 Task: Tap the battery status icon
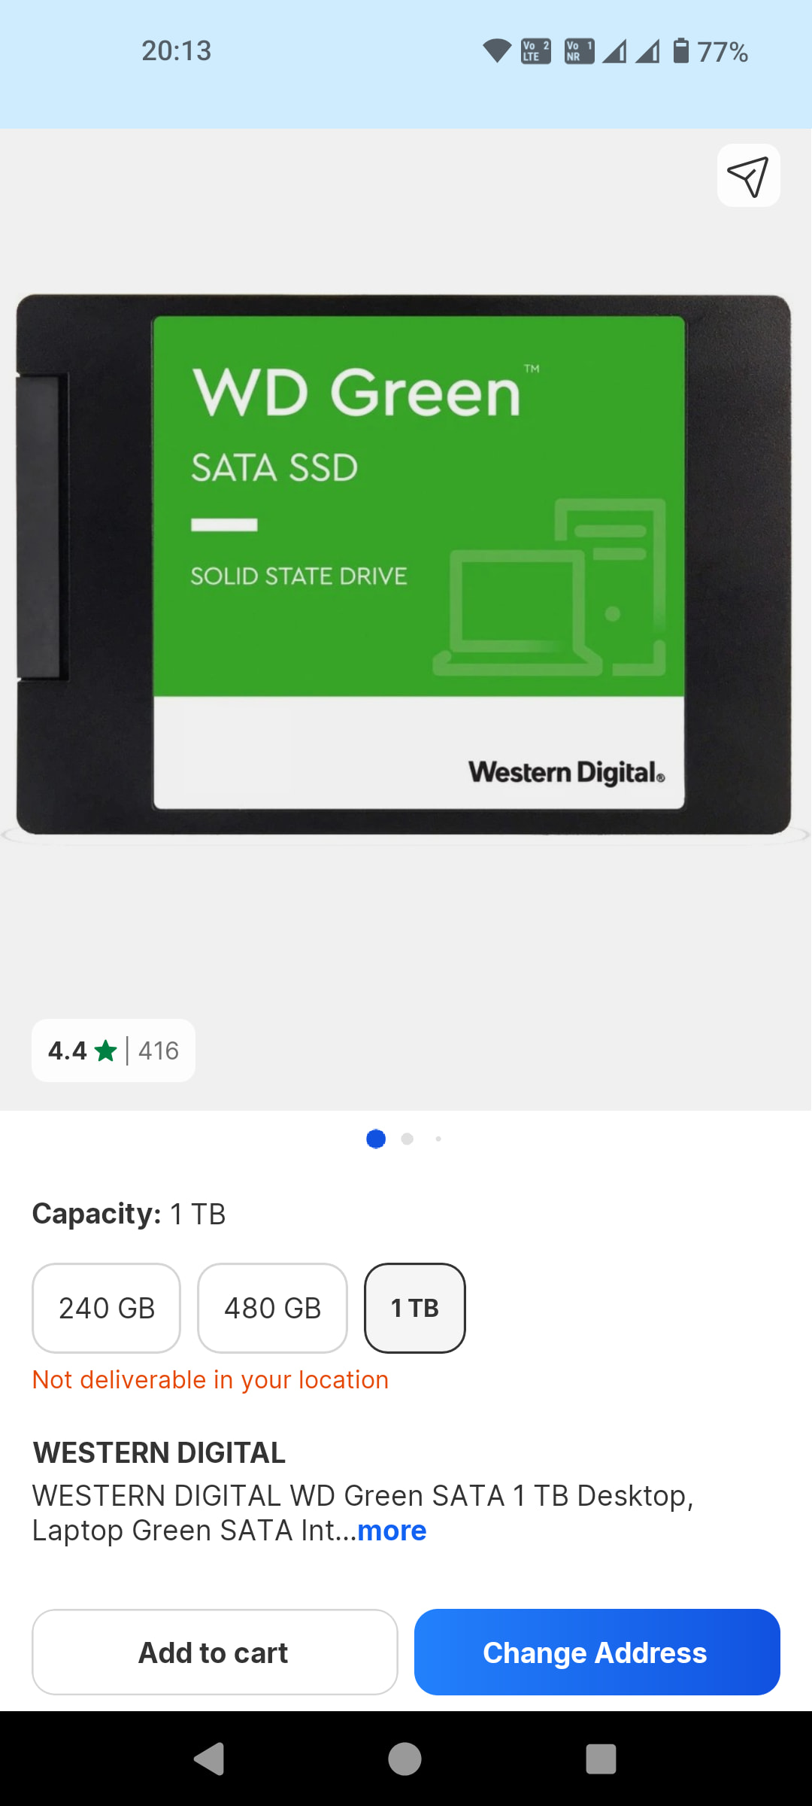[680, 50]
